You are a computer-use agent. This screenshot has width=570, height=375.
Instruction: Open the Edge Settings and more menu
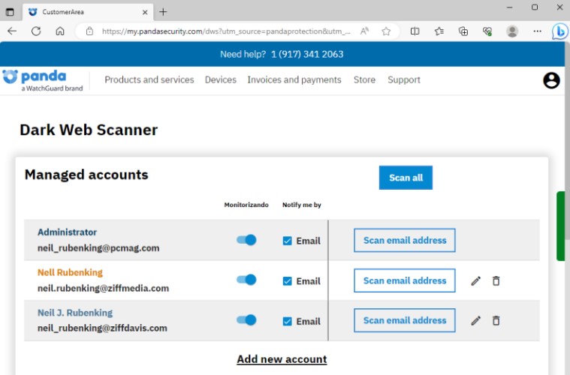point(537,31)
